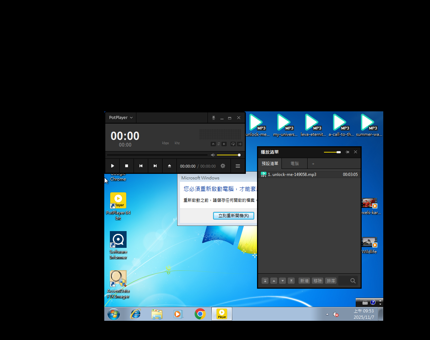430x340 pixels.
Task: Pin the playlist panel
Action: click(347, 152)
